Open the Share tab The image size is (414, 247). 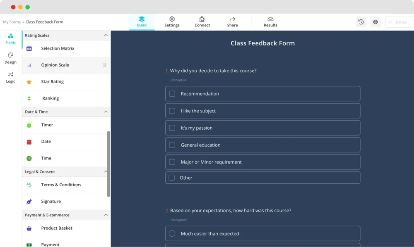coord(232,21)
